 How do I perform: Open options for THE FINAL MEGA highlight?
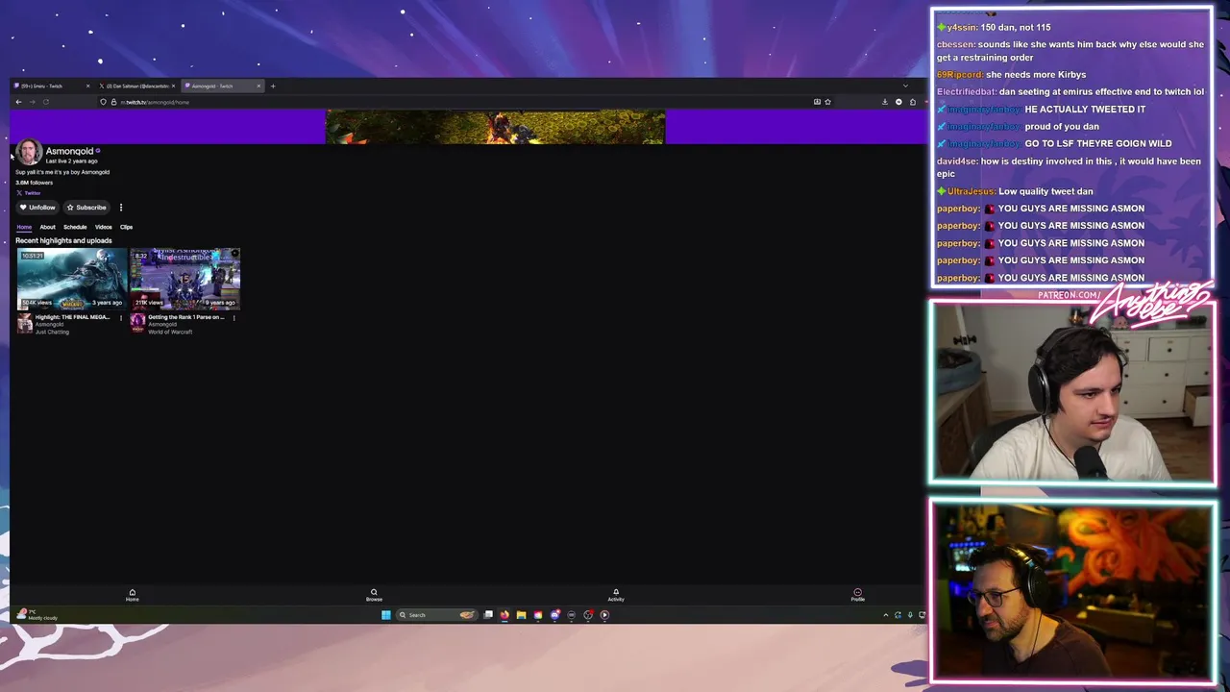tap(121, 318)
